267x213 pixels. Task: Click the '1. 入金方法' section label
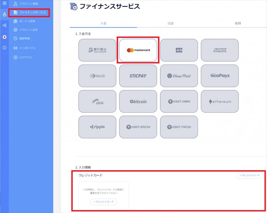coord(83,34)
